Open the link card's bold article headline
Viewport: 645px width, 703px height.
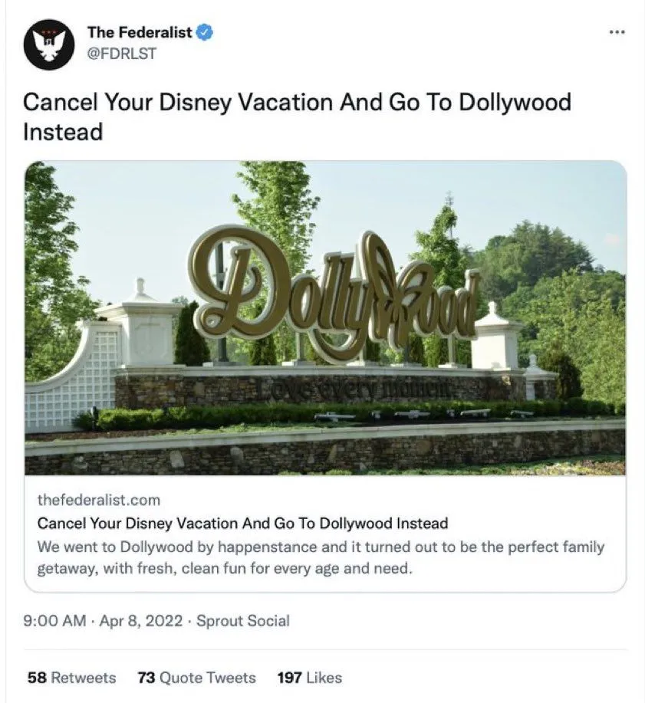point(242,524)
